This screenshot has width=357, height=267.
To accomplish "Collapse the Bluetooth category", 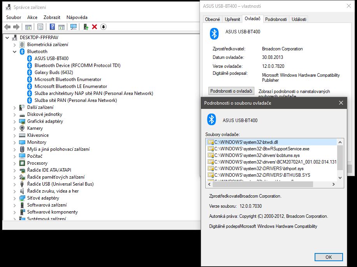I will 14,52.
